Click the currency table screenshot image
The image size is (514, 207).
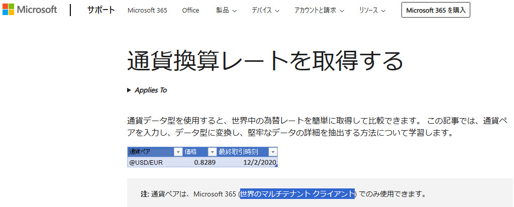(x=202, y=157)
